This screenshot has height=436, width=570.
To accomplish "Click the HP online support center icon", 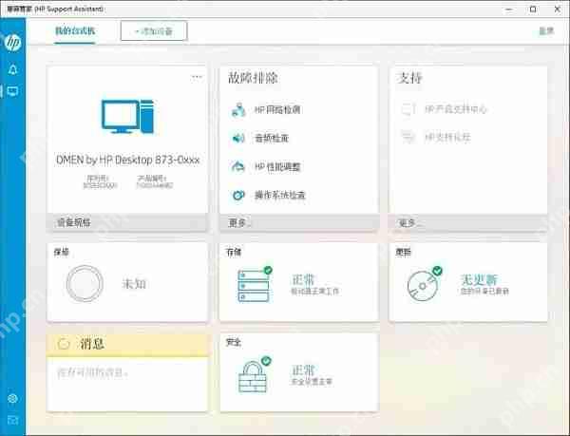I will point(408,109).
